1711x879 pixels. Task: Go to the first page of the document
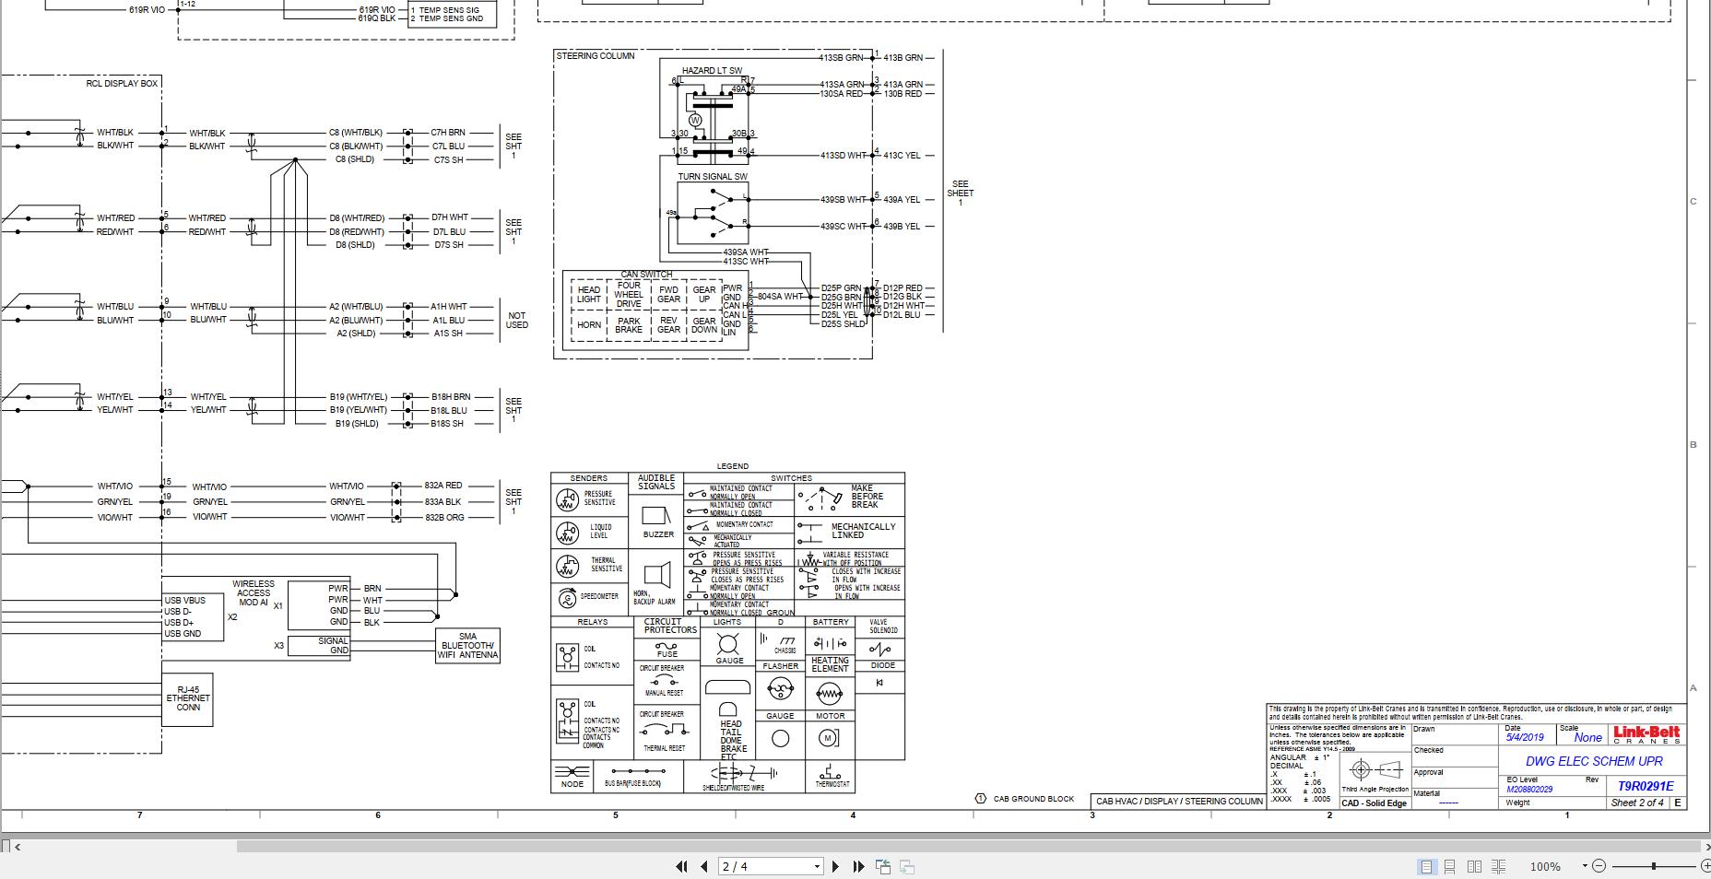tap(682, 866)
